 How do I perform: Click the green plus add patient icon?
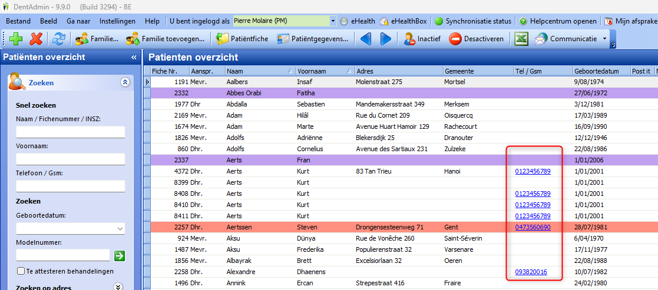[16, 39]
